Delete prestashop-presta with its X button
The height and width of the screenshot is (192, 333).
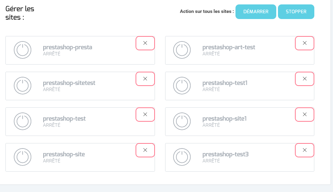[x=145, y=43]
